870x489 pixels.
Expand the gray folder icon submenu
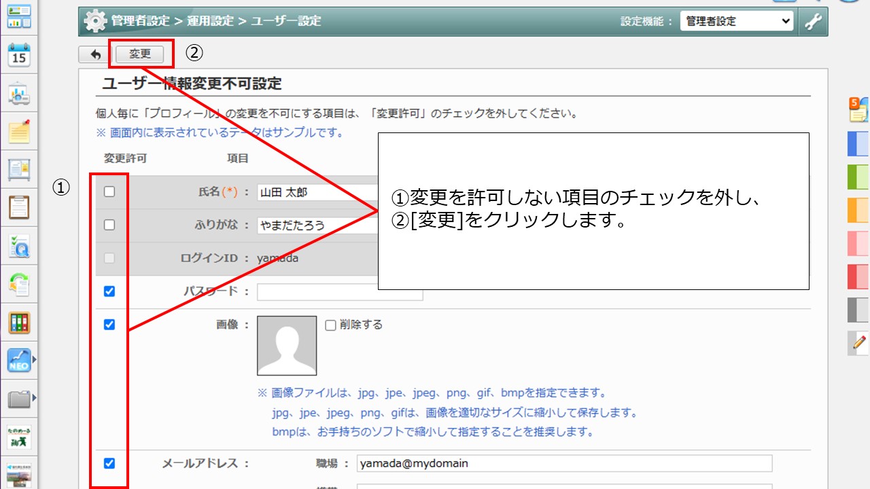[34, 398]
